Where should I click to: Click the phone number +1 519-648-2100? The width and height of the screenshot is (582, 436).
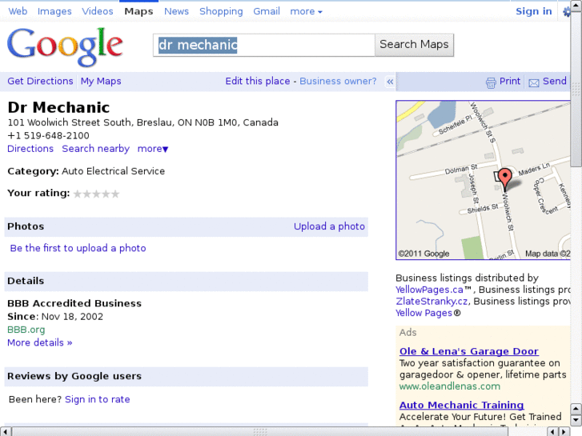[x=48, y=136]
